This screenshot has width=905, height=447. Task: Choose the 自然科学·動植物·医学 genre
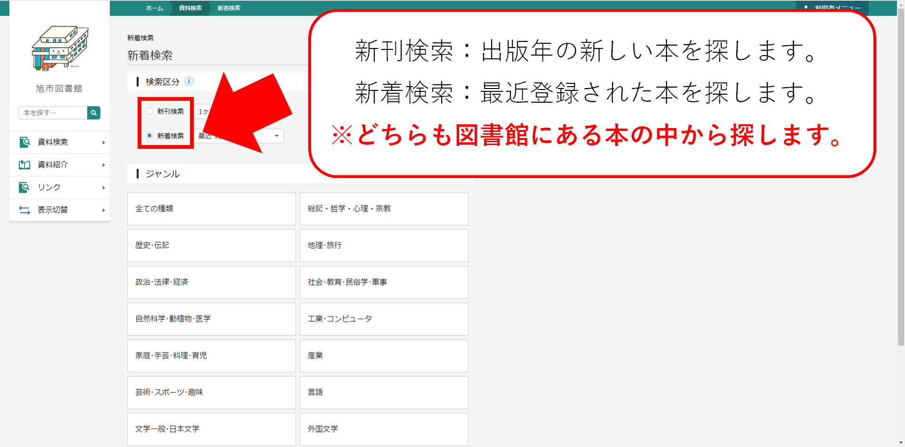pyautogui.click(x=212, y=319)
